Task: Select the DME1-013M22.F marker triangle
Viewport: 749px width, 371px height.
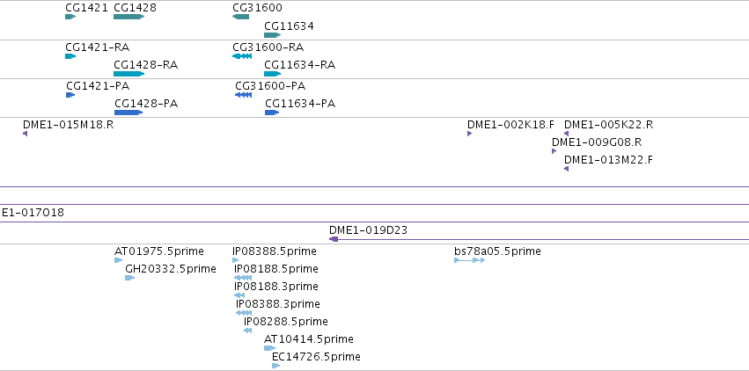Action: (566, 169)
